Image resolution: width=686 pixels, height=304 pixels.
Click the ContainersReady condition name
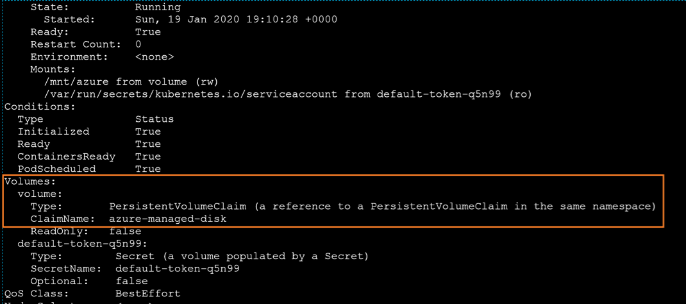pyautogui.click(x=66, y=156)
